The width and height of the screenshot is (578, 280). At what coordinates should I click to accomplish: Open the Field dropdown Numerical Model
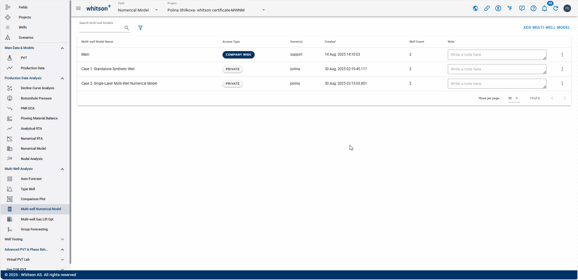pyautogui.click(x=138, y=10)
